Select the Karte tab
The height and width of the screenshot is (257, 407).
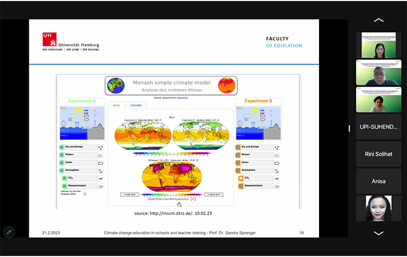(x=116, y=105)
